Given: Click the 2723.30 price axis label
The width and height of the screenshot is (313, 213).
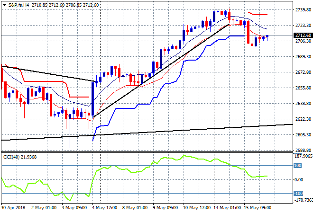Looking at the screenshot, I should click(303, 25).
